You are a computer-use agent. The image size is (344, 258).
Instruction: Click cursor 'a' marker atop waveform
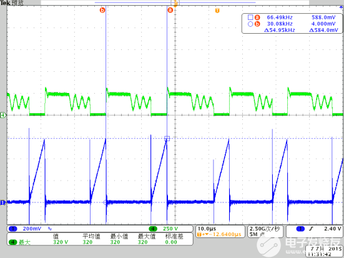coord(170,10)
